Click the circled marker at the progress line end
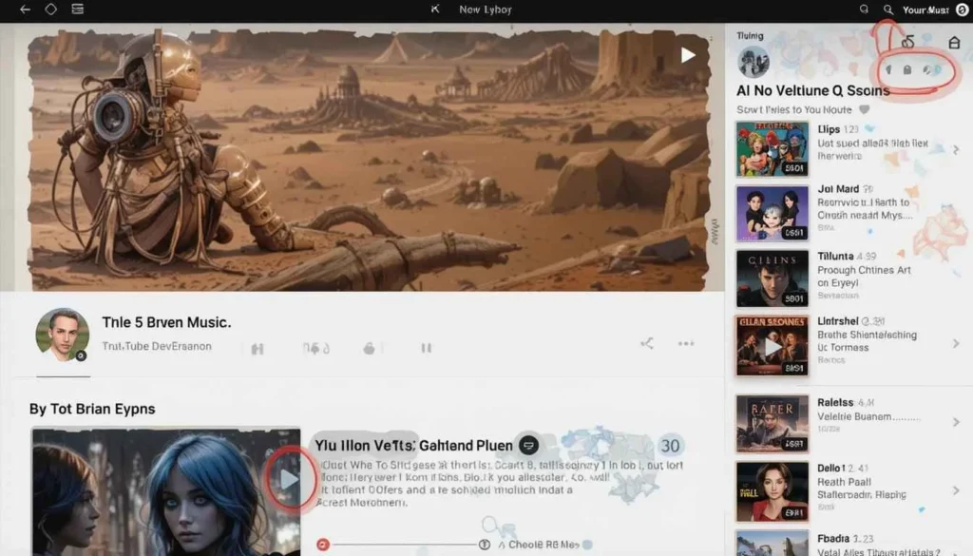Screen dimensions: 973x556 tap(485, 545)
